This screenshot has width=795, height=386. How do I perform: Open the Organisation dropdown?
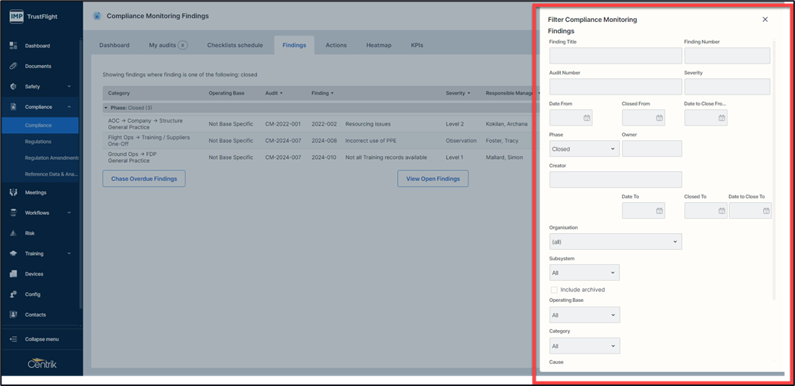pos(615,242)
